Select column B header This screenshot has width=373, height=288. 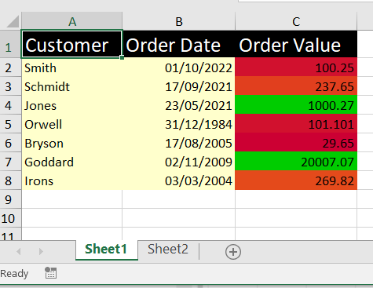coord(179,21)
